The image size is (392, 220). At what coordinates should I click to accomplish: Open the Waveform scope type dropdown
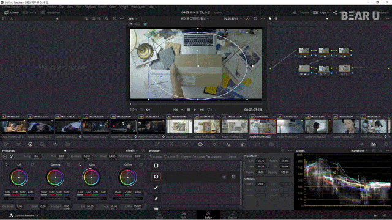tap(360, 151)
